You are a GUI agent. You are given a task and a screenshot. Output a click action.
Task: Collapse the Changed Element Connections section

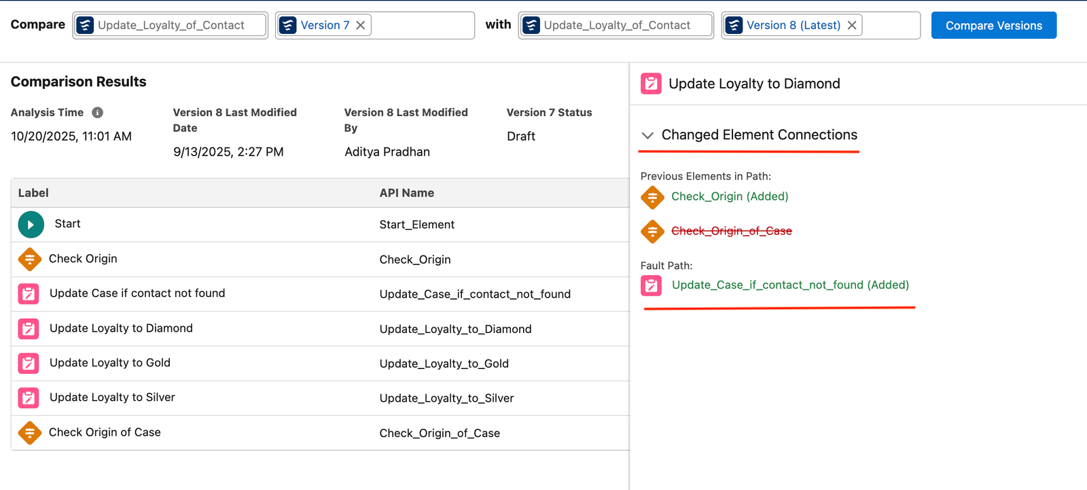(647, 135)
